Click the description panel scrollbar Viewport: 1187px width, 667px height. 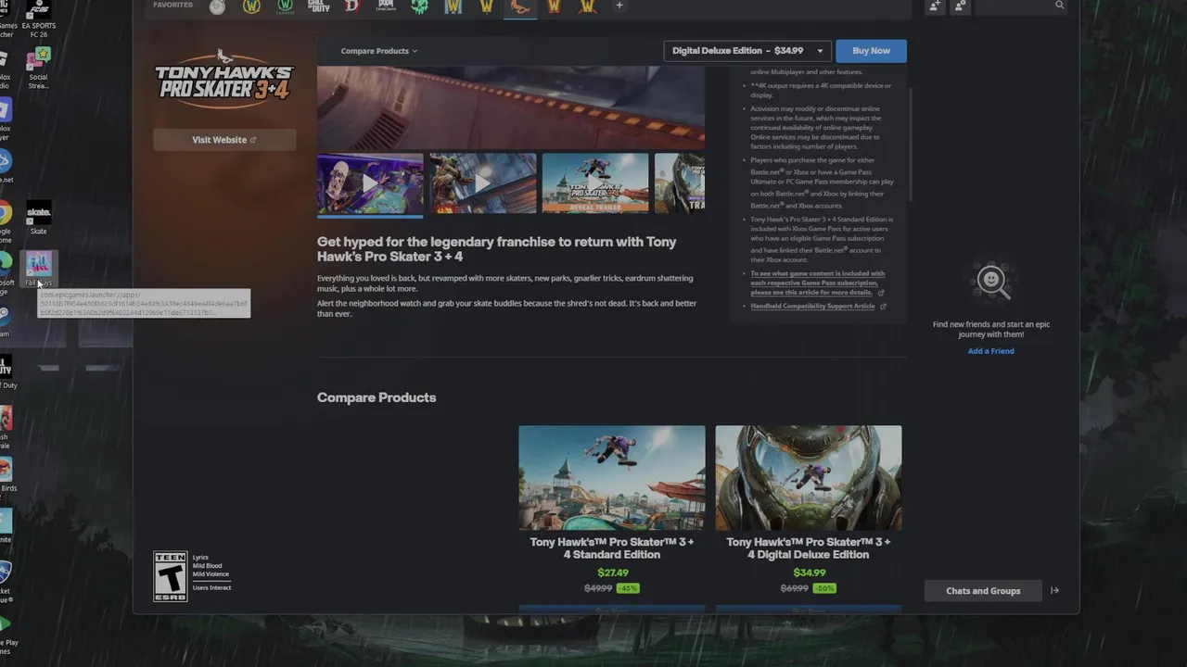coord(910,144)
